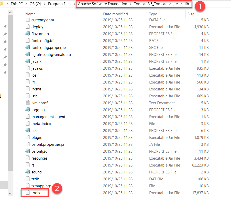Sort files by the Name column

pos(30,14)
